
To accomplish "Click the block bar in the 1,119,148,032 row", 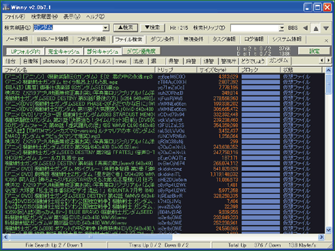I will click(260, 174).
